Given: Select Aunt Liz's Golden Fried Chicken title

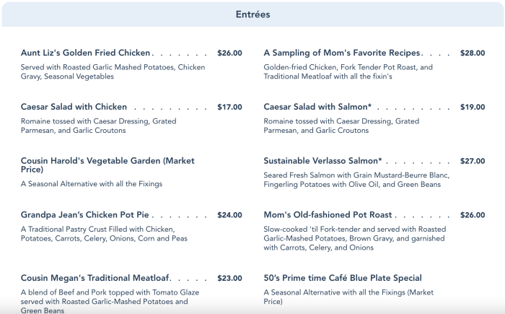Looking at the screenshot, I should click(86, 53).
